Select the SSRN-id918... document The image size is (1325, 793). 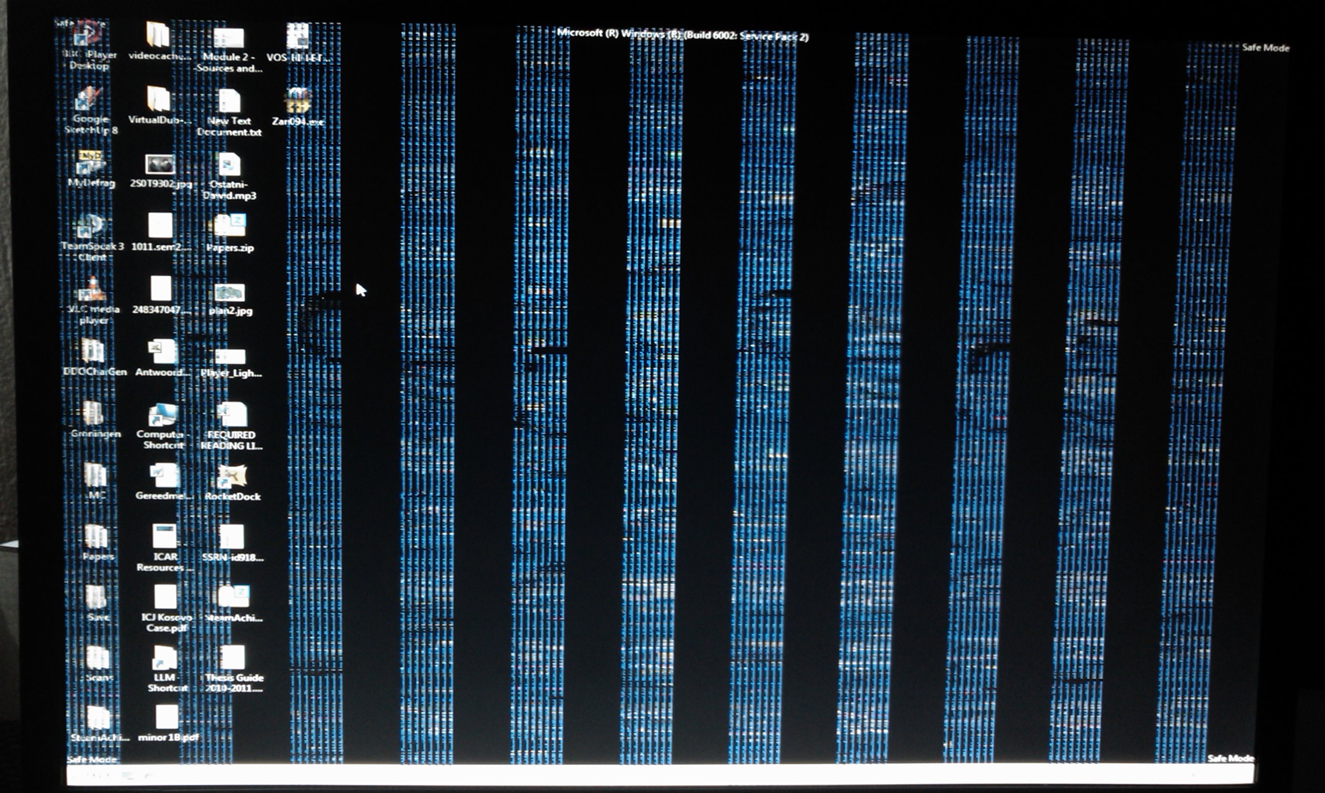point(232,538)
